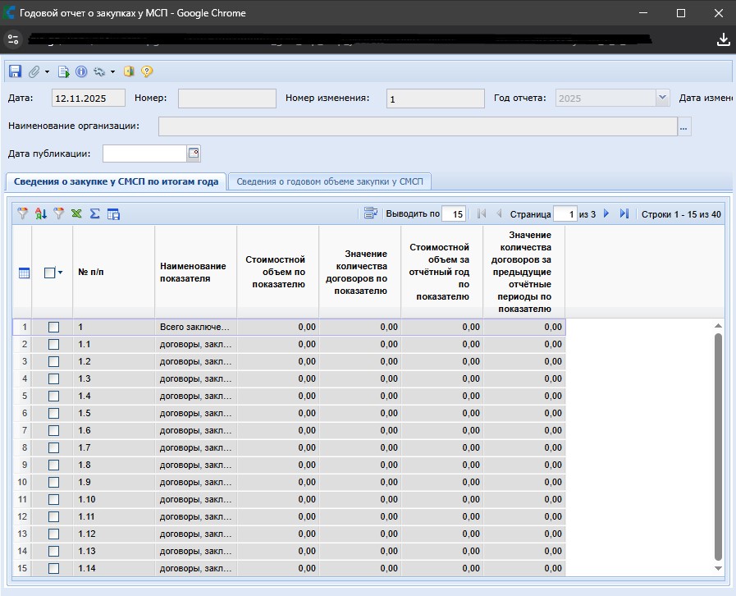
Task: Switch to Сведения о годовом объеме закупки tab
Action: 329,181
